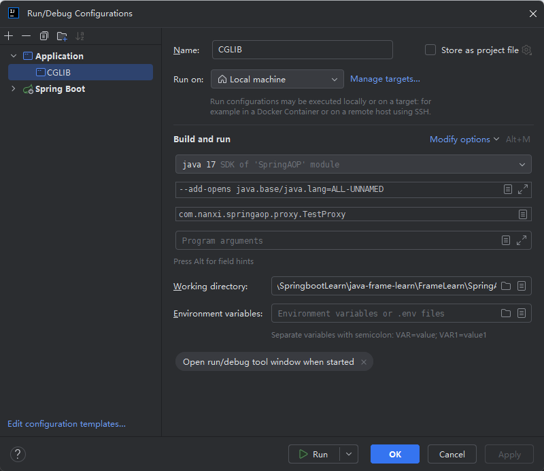Image resolution: width=544 pixels, height=471 pixels.
Task: Enable the Store as project file checkbox
Action: click(x=430, y=50)
